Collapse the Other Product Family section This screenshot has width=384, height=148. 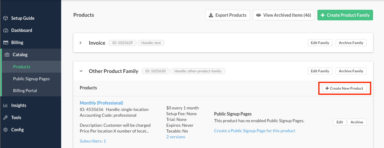point(81,71)
